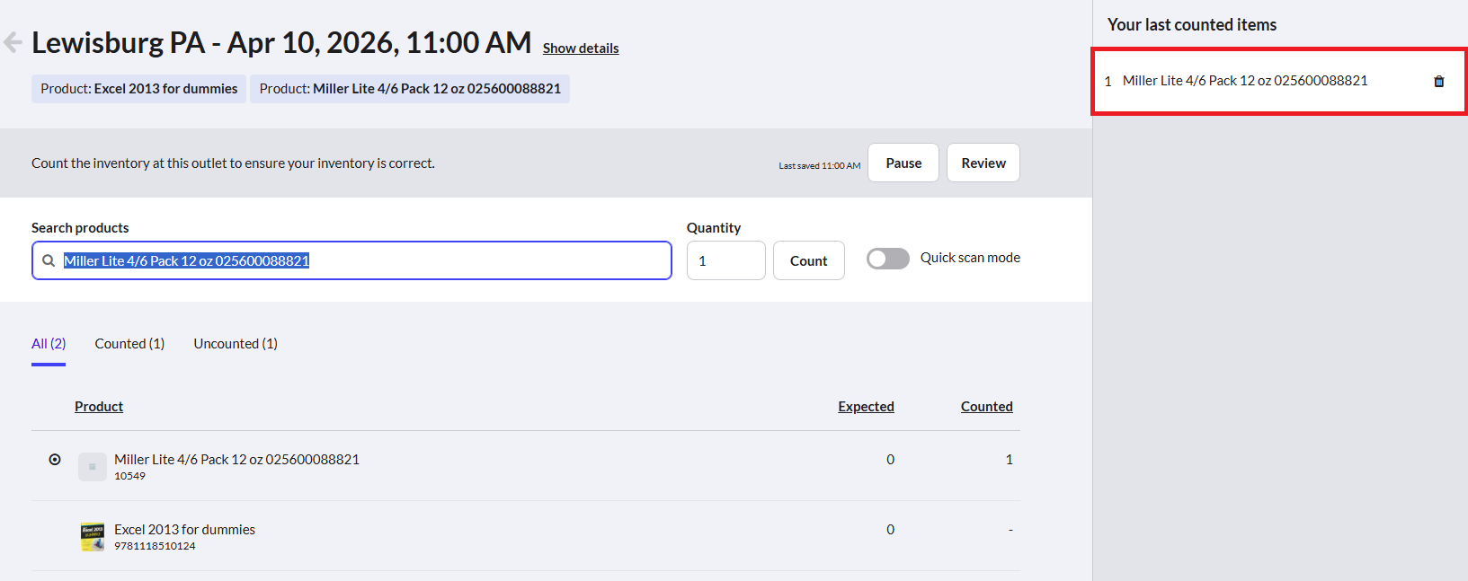Click the Excel 2013 for dummies thumbnail
The image size is (1468, 581).
[x=93, y=536]
